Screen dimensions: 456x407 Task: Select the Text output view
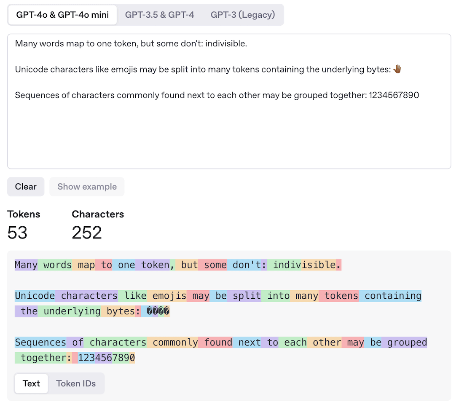pyautogui.click(x=31, y=383)
